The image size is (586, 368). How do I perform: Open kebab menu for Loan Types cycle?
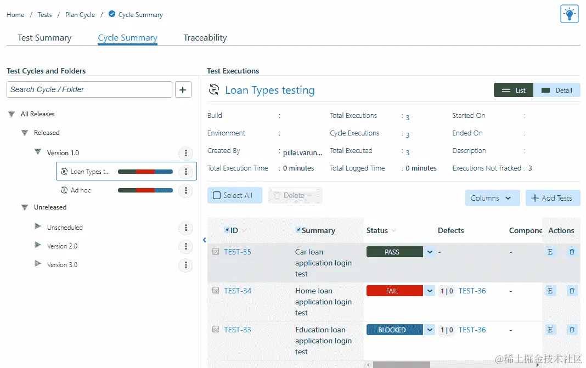(186, 172)
